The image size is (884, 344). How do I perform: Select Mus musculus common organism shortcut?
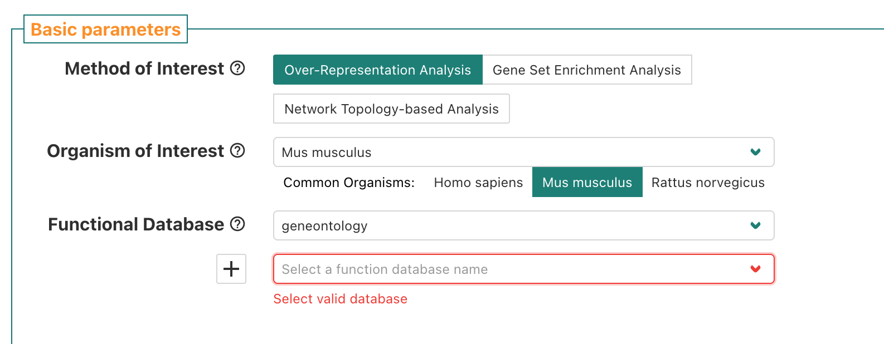pyautogui.click(x=587, y=183)
